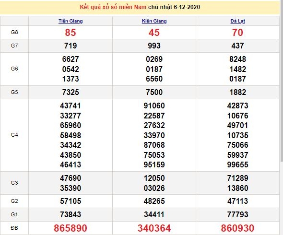Open the Kiên Giang province link
283x235 pixels.
click(x=154, y=21)
